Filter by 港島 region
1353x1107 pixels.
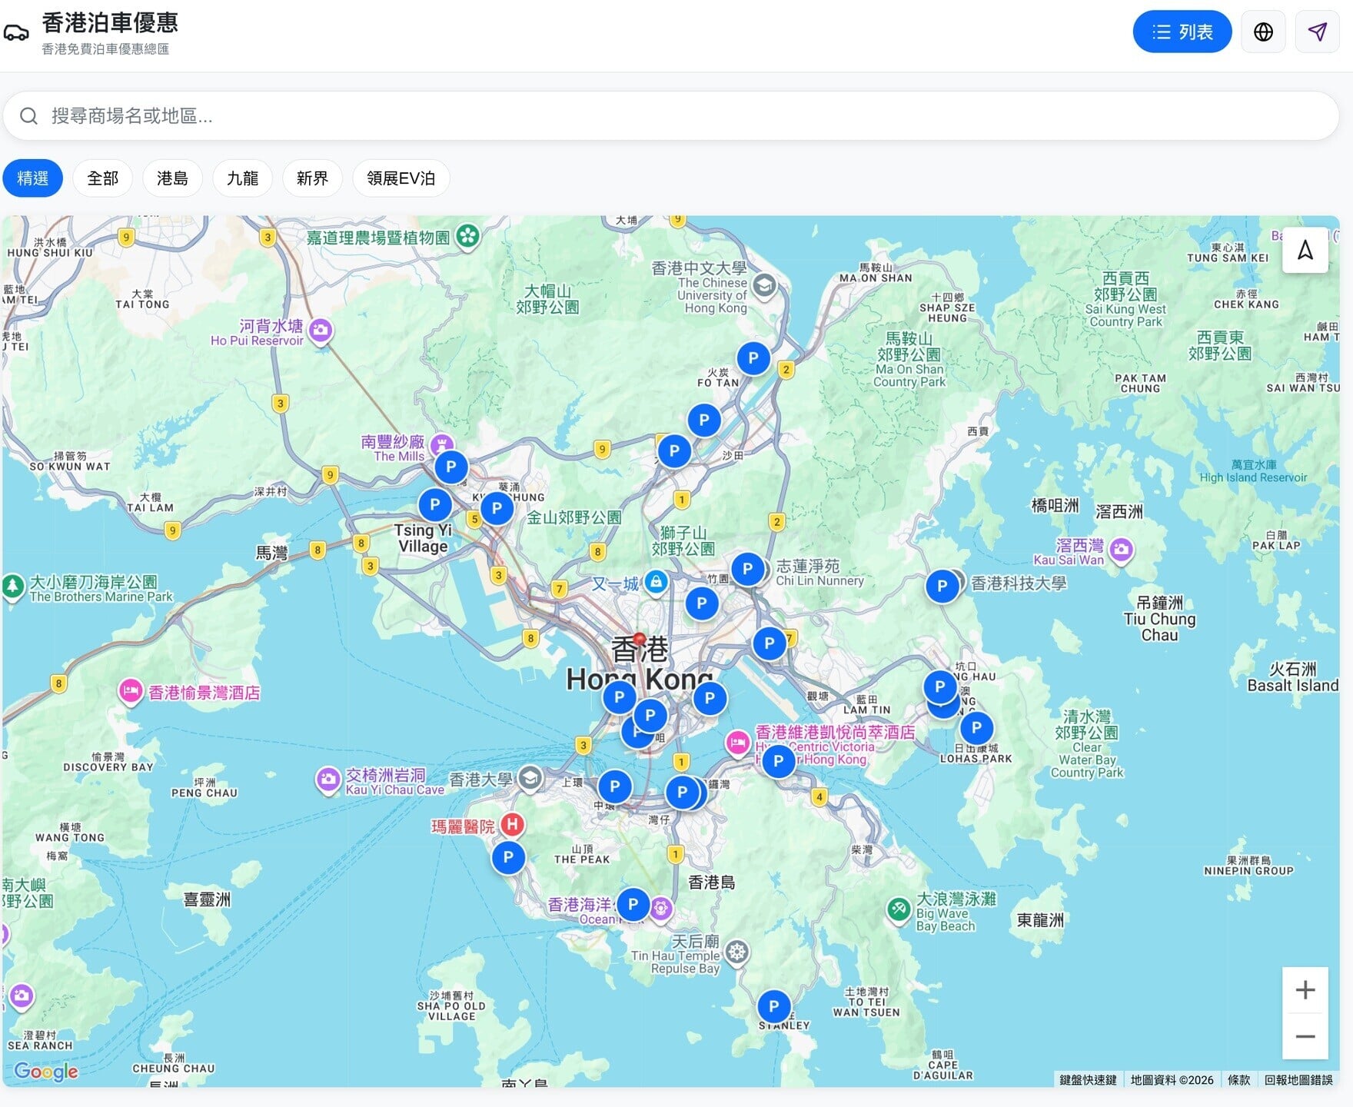pyautogui.click(x=172, y=178)
